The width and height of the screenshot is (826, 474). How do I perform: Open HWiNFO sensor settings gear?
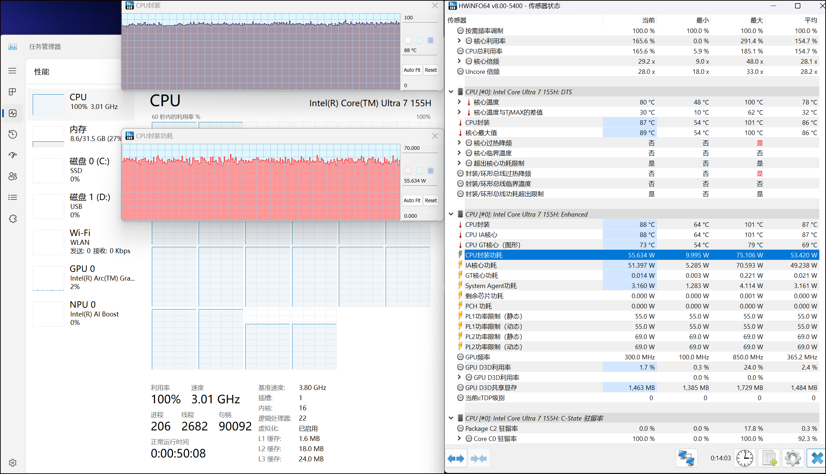tap(793, 458)
